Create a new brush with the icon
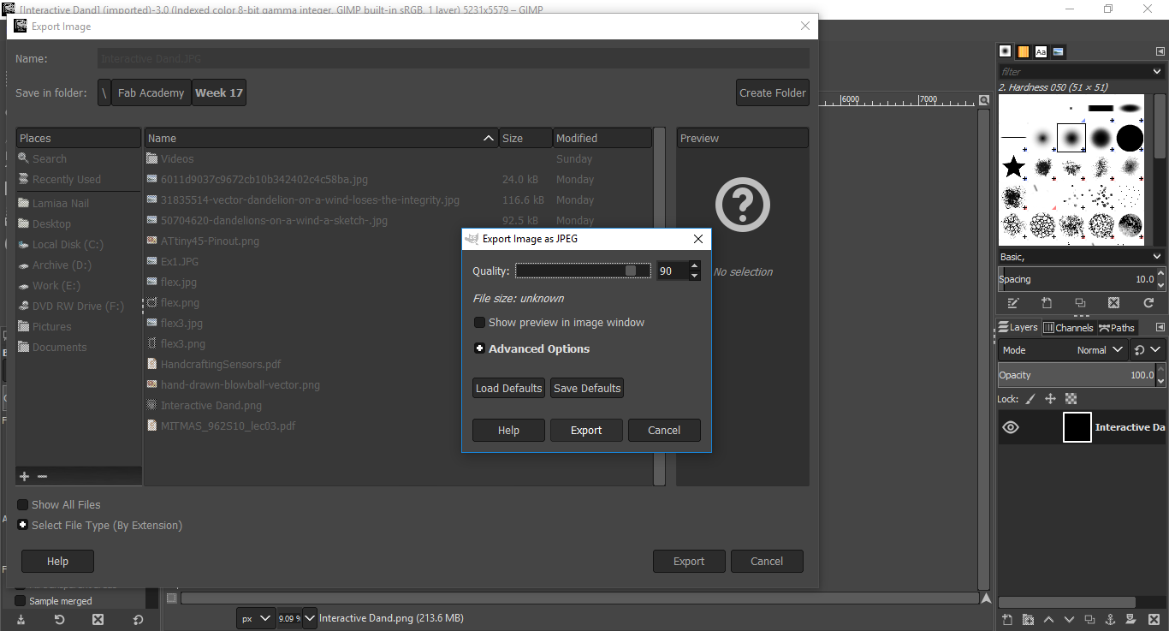The image size is (1169, 631). pyautogui.click(x=1047, y=303)
